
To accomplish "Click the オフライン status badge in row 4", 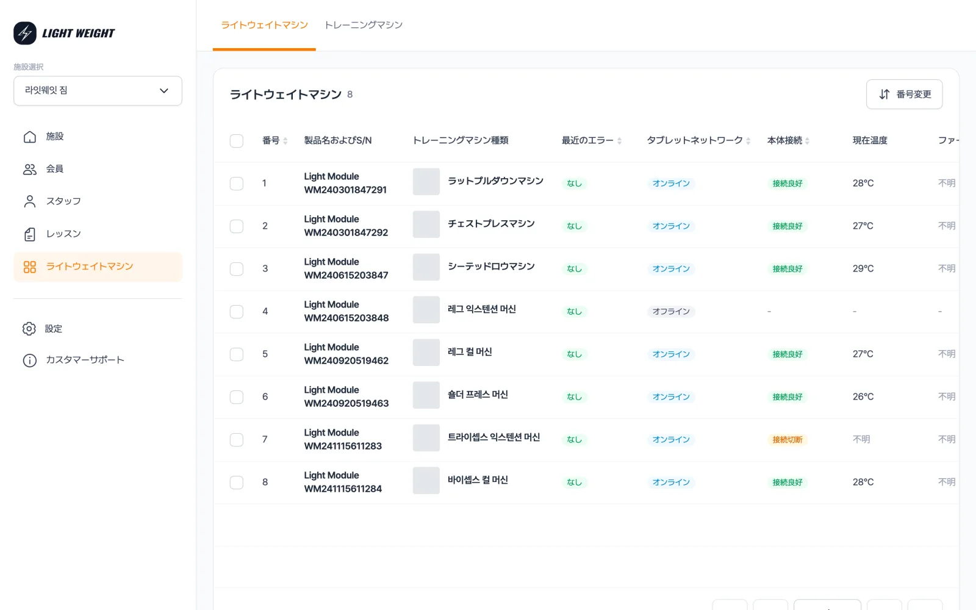I will (x=671, y=312).
